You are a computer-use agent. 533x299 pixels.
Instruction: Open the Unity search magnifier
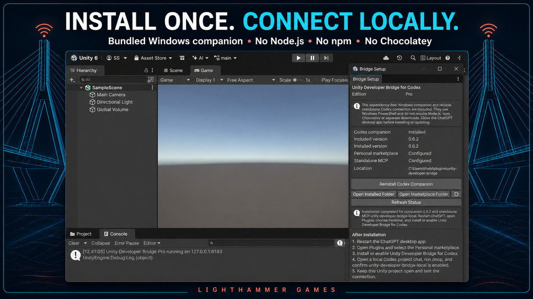click(x=413, y=58)
